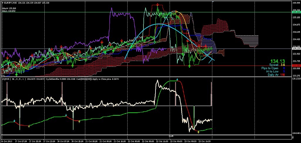Click the Spread label
The image size is (301, 143).
click(x=273, y=65)
